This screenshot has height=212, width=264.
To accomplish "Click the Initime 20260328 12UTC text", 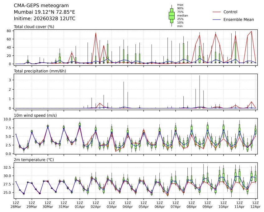I will pos(45,19).
